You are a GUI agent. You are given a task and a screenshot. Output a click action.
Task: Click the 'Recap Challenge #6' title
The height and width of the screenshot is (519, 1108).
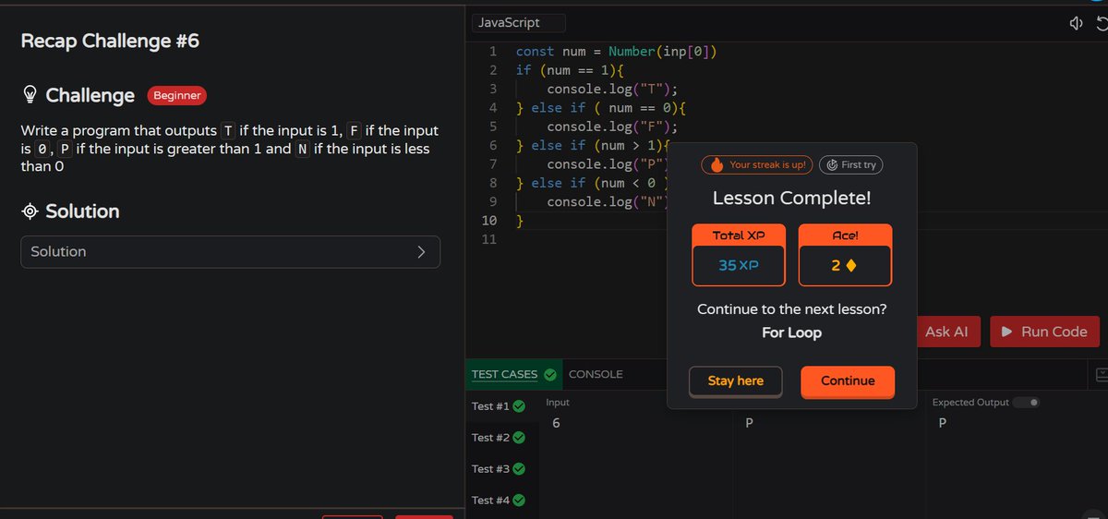(110, 42)
